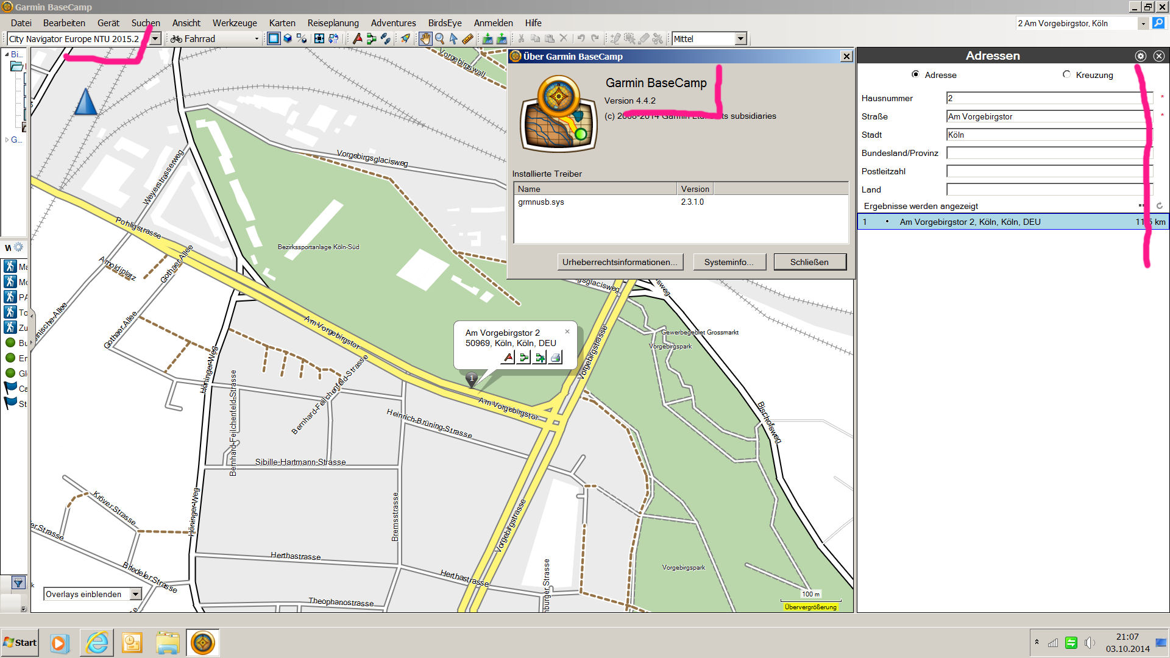Select result Am Vorgebirgstor 2, Köln
Screen dimensions: 1170x658
1013,222
